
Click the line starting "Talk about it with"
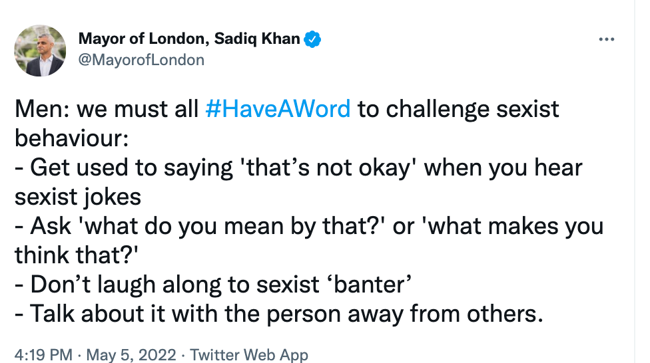[x=278, y=313]
